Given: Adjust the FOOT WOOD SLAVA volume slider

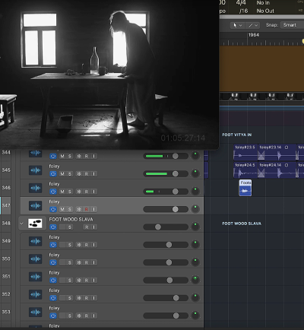Looking at the screenshot, I should (166, 227).
